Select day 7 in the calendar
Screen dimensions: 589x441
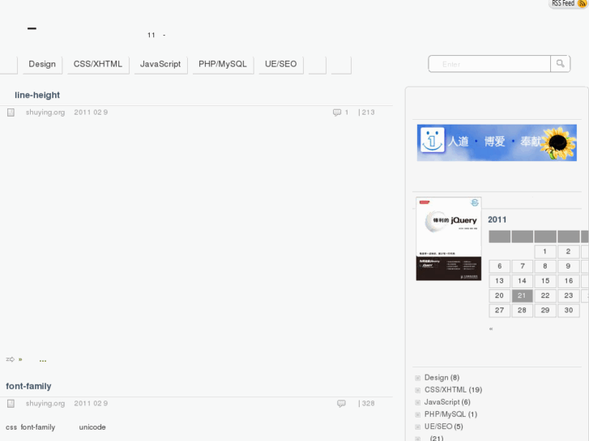point(522,266)
